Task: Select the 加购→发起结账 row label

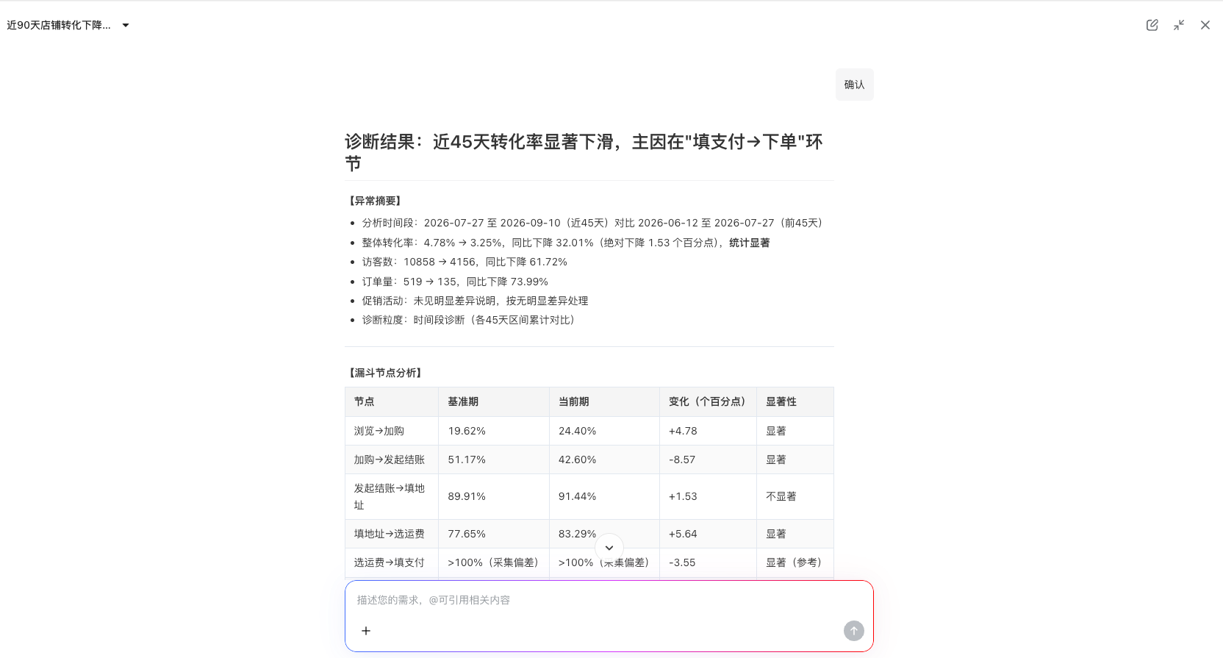Action: 390,459
